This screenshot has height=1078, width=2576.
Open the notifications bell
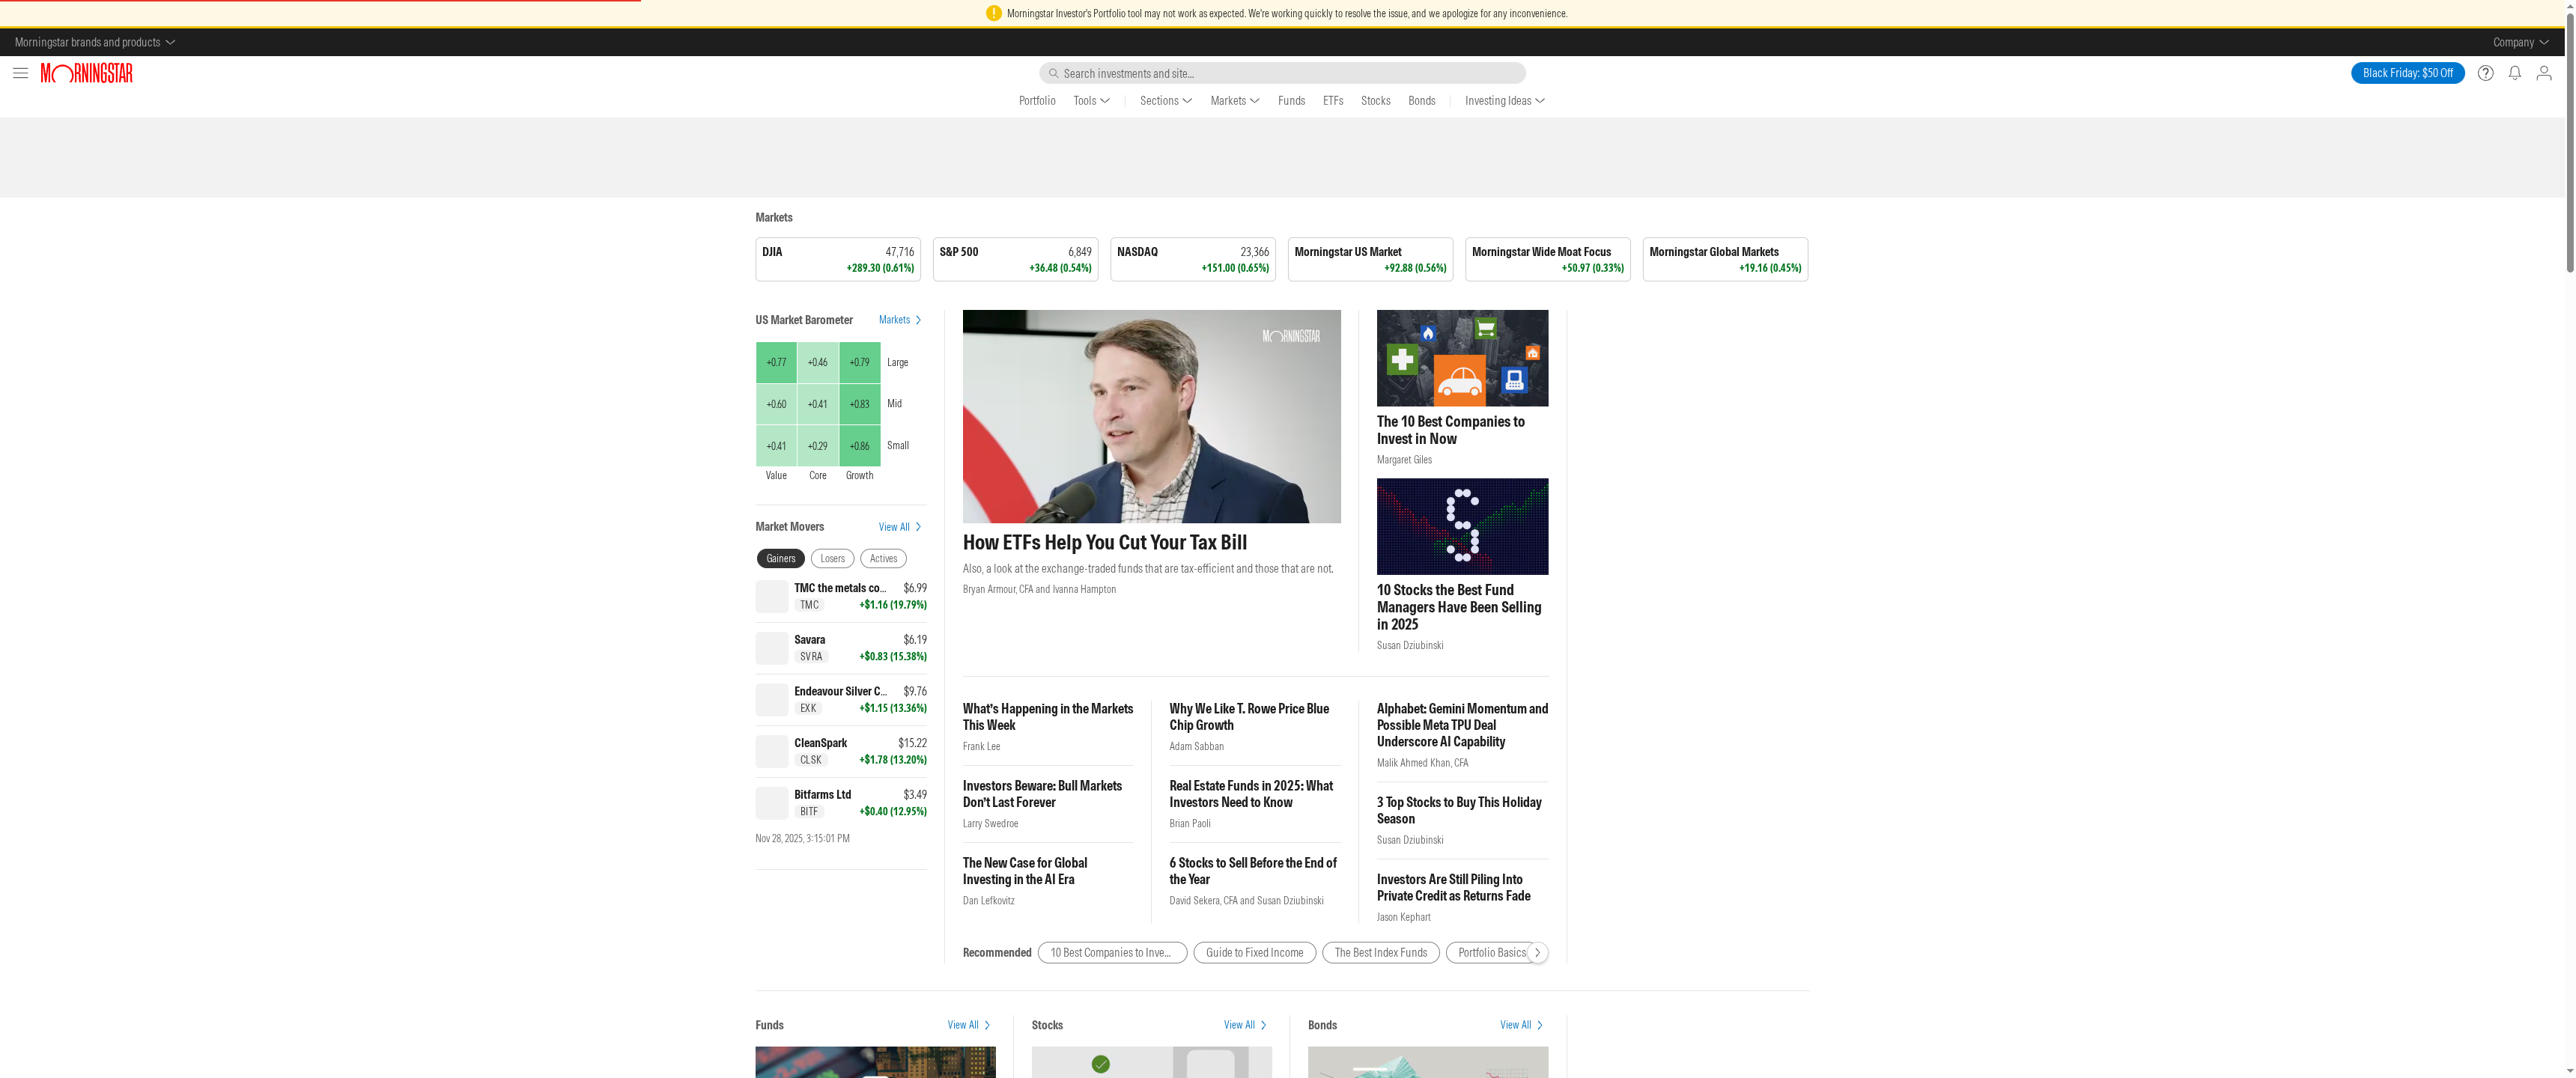[2514, 73]
